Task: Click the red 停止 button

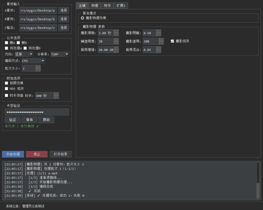Action: coord(37,154)
